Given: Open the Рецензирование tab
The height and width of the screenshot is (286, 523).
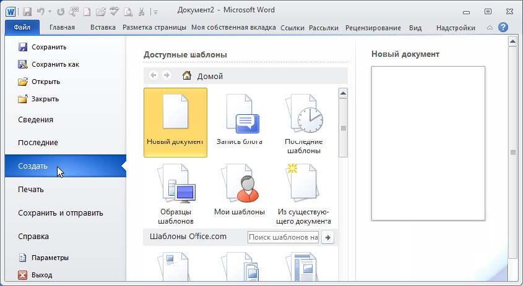Looking at the screenshot, I should tap(373, 28).
